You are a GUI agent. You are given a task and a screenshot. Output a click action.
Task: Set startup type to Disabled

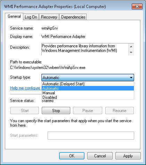(88, 97)
